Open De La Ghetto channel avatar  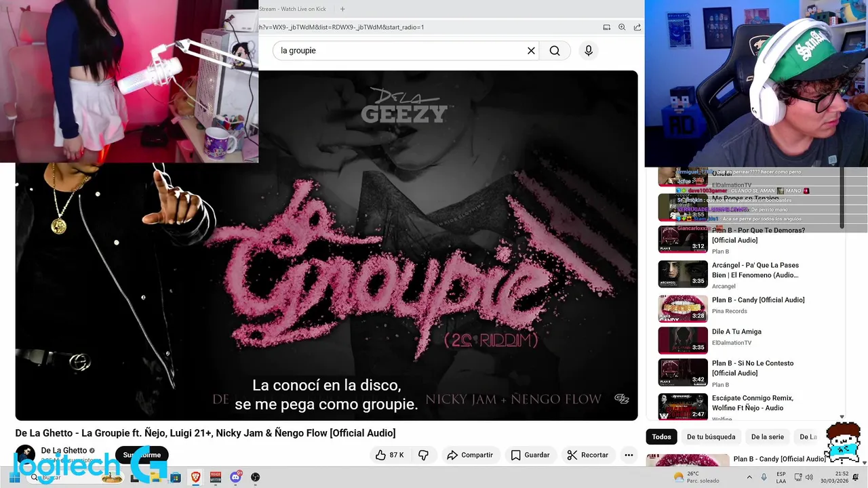(x=25, y=453)
